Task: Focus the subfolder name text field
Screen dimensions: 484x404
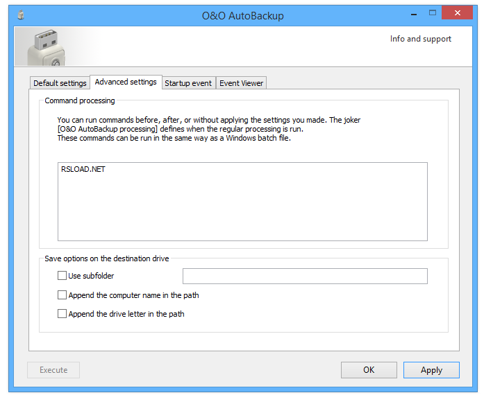Action: click(x=304, y=276)
